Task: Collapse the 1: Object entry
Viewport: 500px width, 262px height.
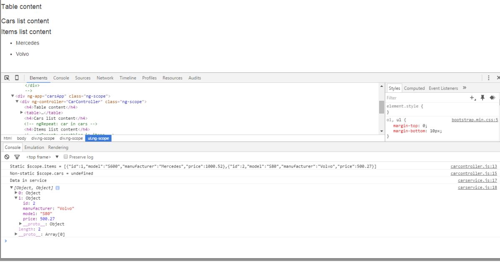Action: tap(16, 198)
